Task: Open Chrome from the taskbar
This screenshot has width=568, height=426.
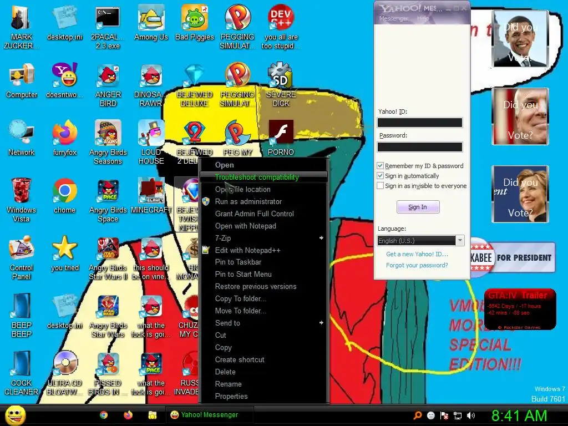Action: [x=104, y=415]
